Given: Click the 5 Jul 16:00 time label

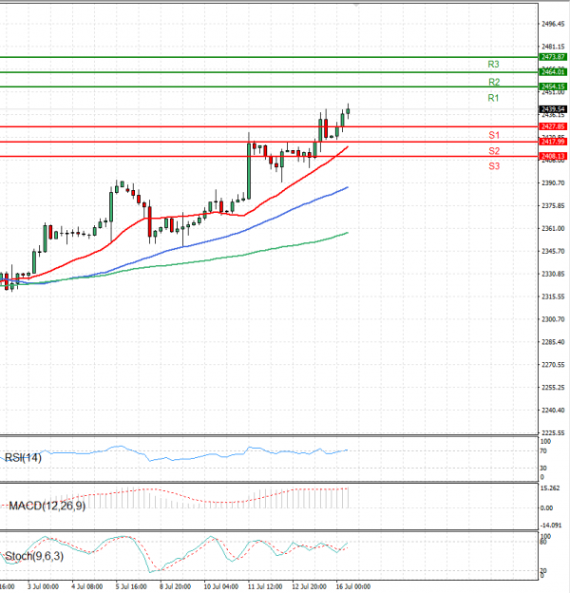Looking at the screenshot, I should coord(131,586).
